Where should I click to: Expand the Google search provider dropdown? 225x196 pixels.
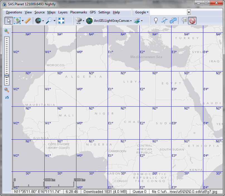pos(142,12)
